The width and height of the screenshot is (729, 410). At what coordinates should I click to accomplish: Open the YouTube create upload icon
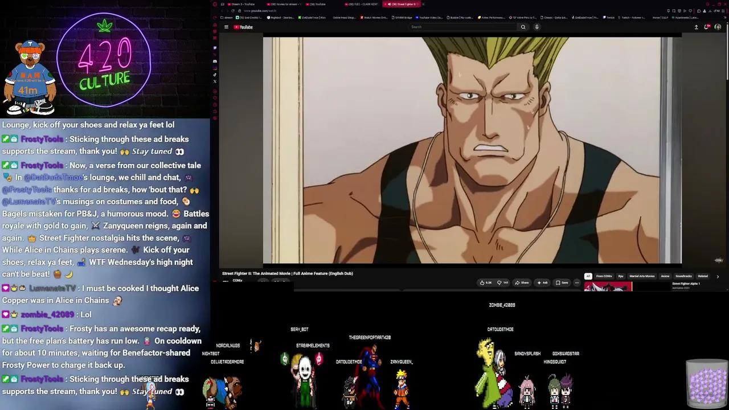pyautogui.click(x=696, y=27)
